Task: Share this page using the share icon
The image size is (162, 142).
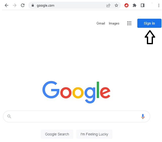Action: coord(108,5)
